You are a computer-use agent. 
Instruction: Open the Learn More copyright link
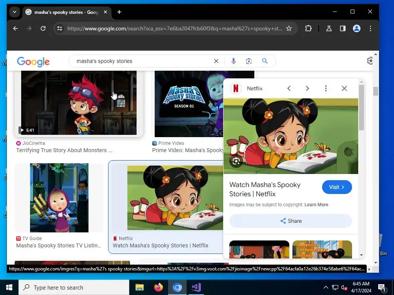click(316, 205)
